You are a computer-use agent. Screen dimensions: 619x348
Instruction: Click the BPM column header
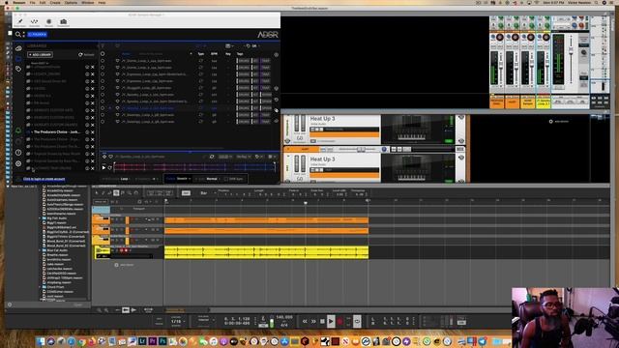point(214,54)
